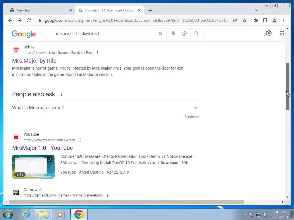Image resolution: width=294 pixels, height=220 pixels.
Task: Toggle the Chrome side panel
Action: (265, 20)
